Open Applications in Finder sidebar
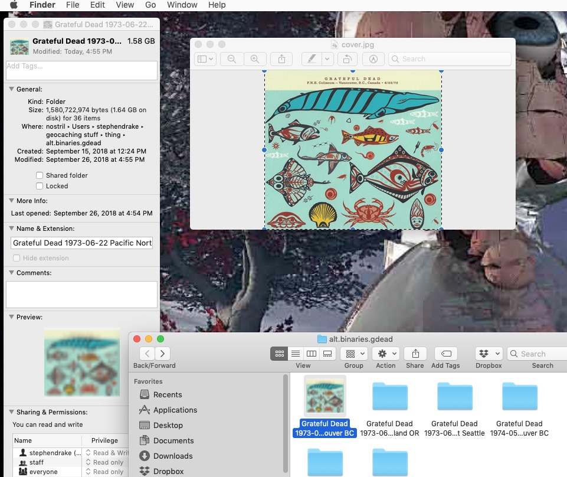This screenshot has width=567, height=477. pos(168,410)
